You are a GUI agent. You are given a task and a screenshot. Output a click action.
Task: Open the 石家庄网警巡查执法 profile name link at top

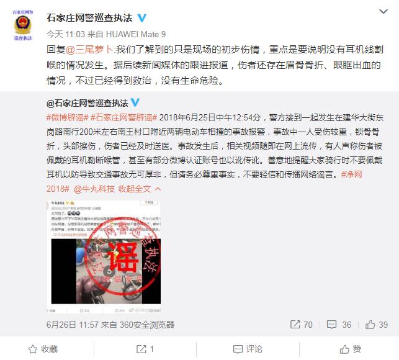89,18
